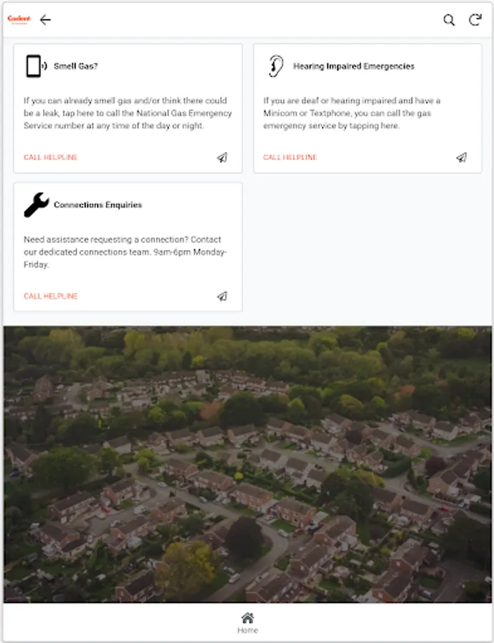Click paper plane icon in Hearing Impaired card
This screenshot has width=494, height=643.
[462, 157]
